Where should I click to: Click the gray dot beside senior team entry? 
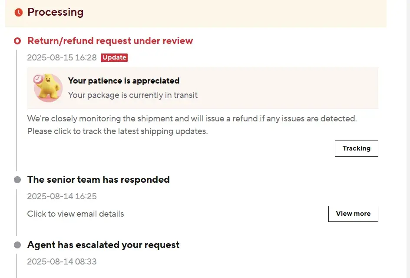17,180
